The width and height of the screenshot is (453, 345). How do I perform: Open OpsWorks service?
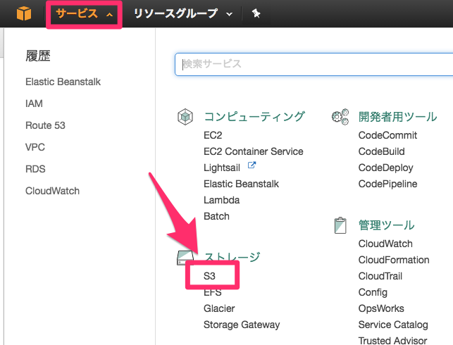(381, 308)
